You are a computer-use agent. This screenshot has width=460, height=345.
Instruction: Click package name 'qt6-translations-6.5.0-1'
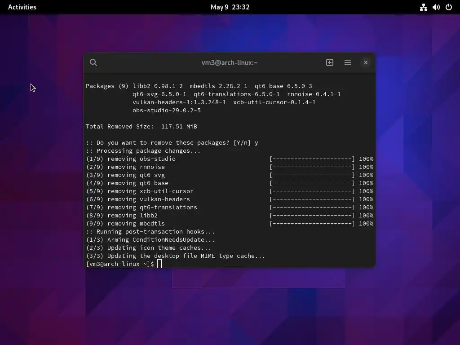(237, 94)
